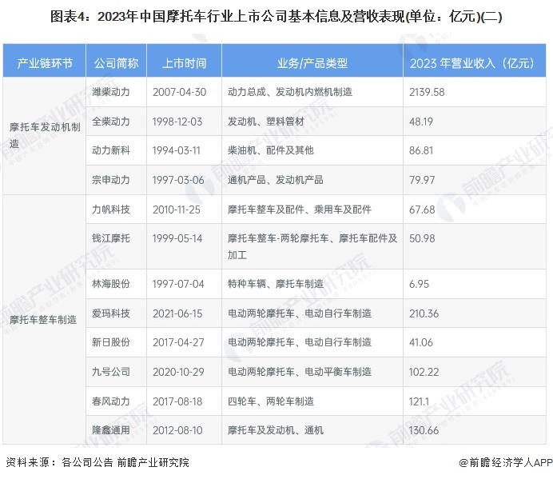Viewport: 553px width, 479px height.
Task: Select company name 九号公司
Action: (x=111, y=372)
